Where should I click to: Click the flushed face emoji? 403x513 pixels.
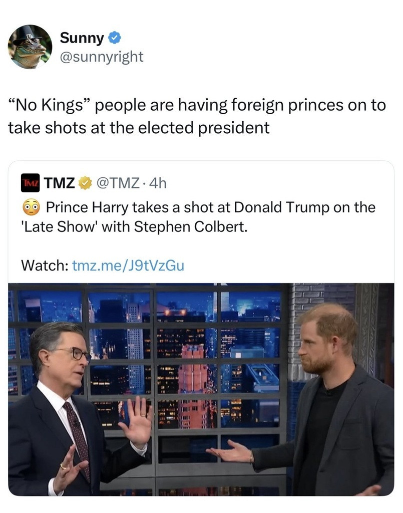click(30, 207)
